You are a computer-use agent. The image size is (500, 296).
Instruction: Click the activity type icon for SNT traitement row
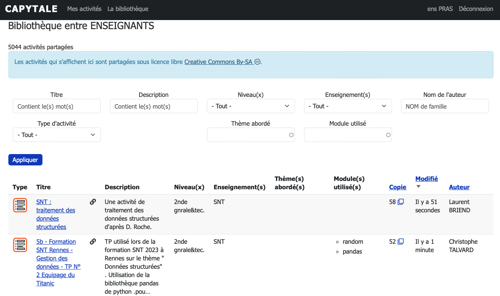pos(20,205)
